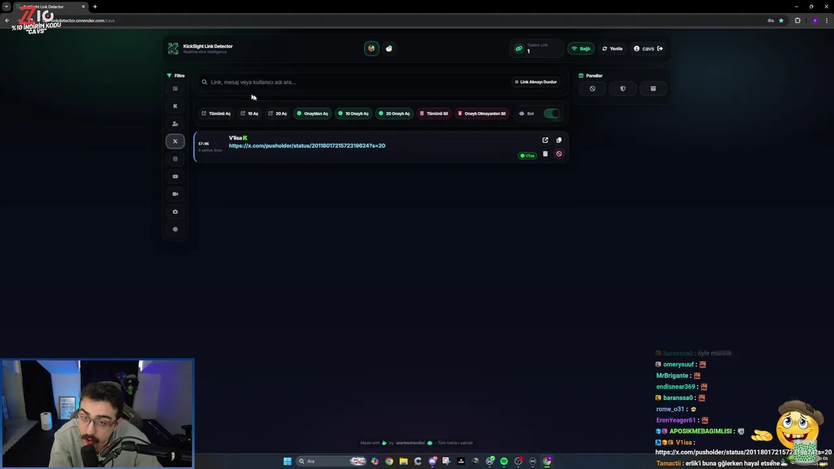
Task: Open the shield panel icon
Action: tap(622, 89)
